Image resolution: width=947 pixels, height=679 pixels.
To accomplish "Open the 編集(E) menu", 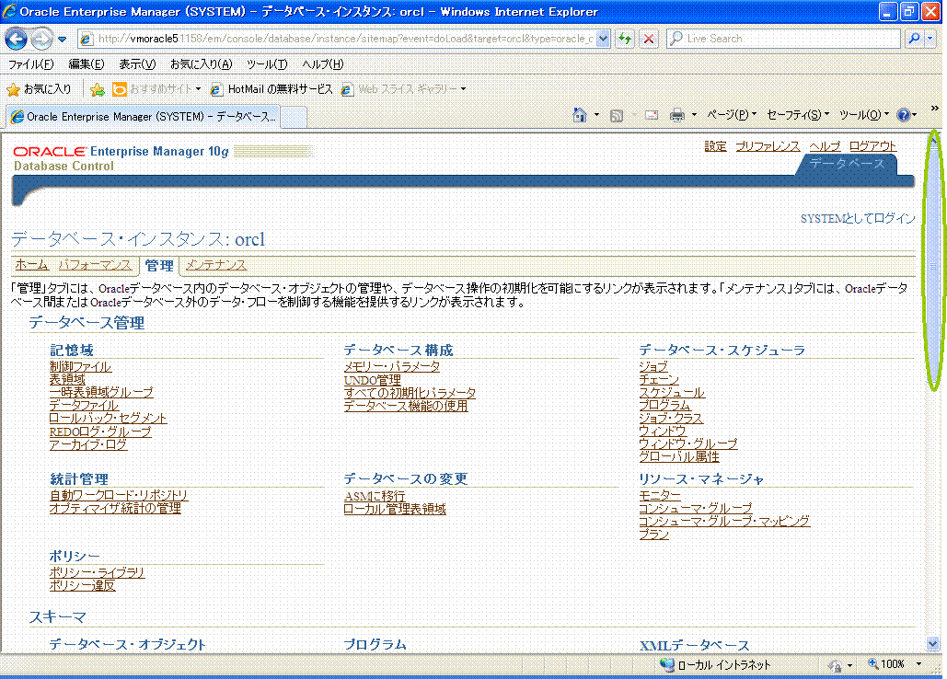I will (x=87, y=64).
